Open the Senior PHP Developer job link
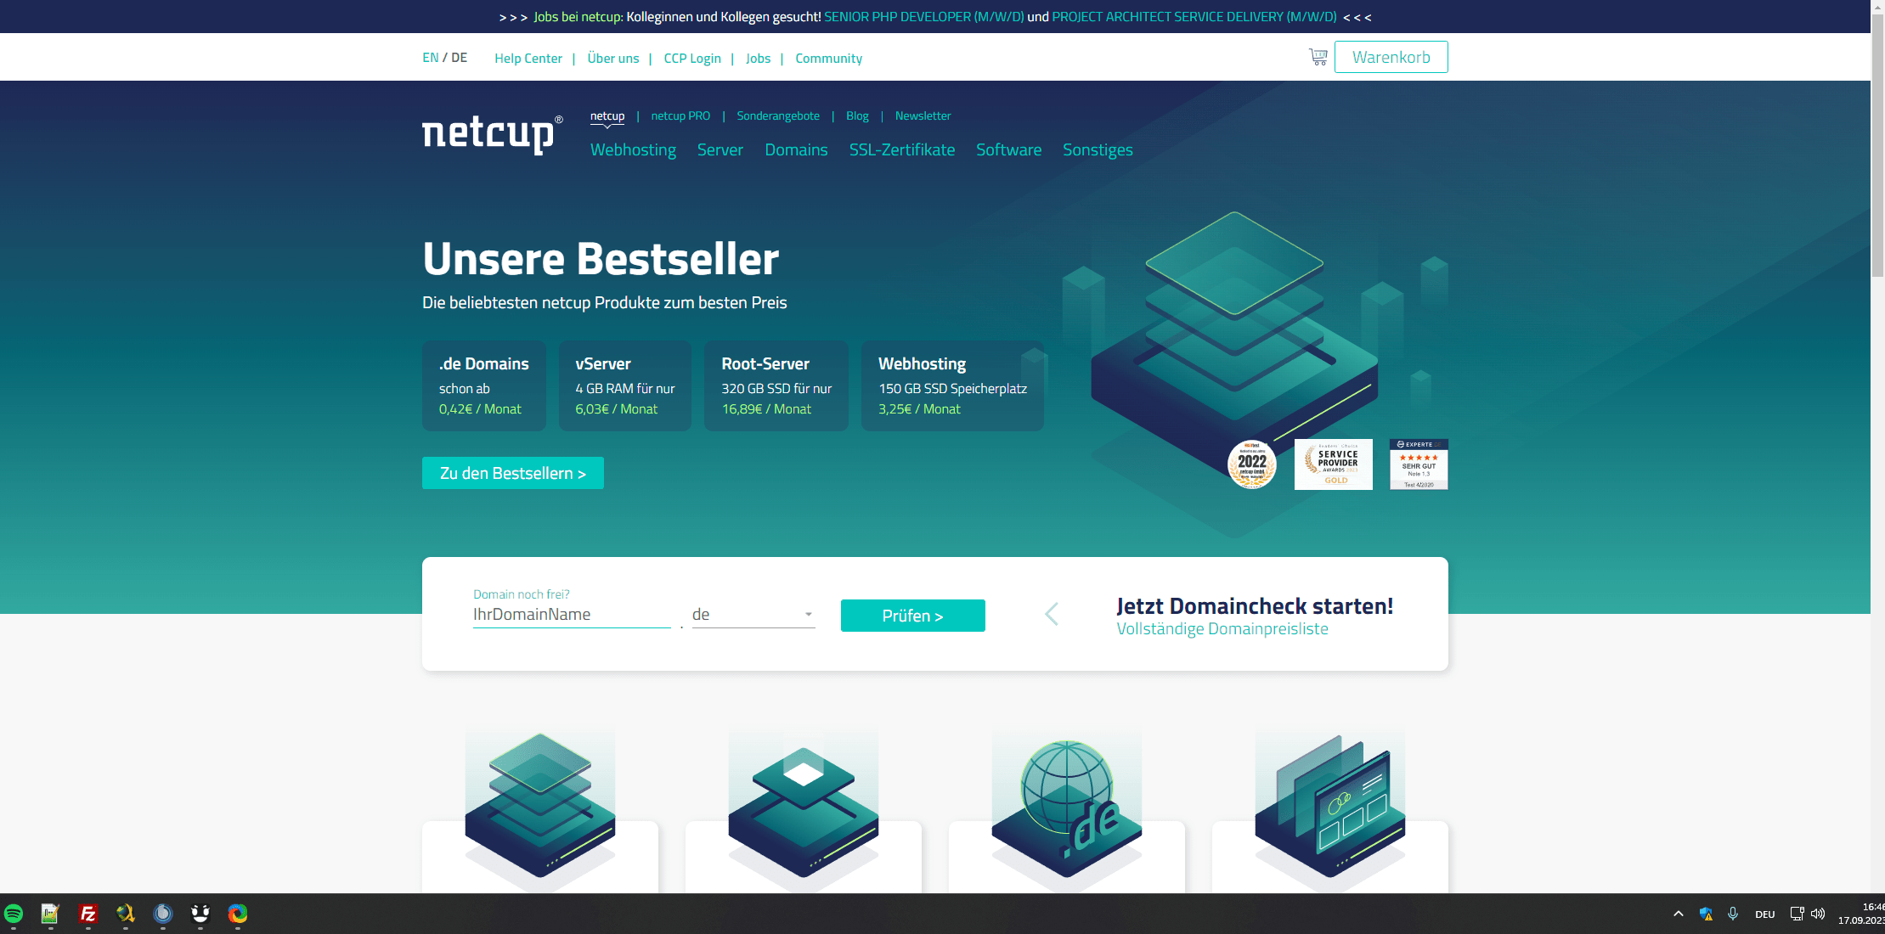1885x934 pixels. [924, 17]
